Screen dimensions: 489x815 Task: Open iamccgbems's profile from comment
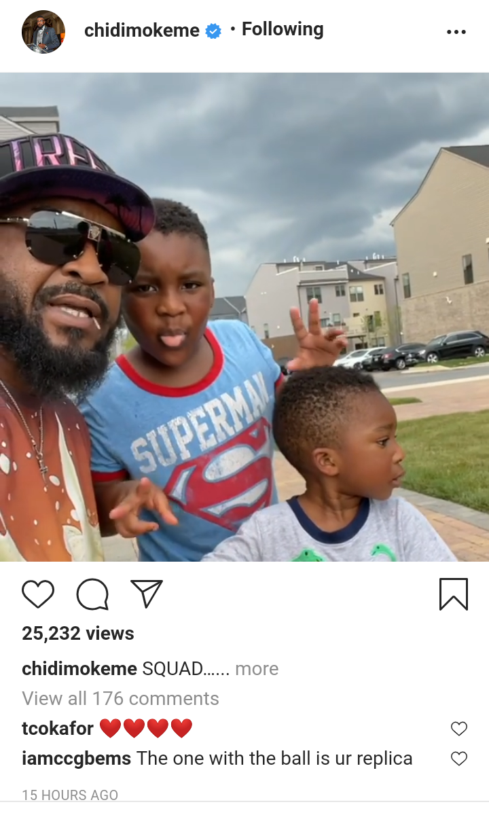point(77,759)
